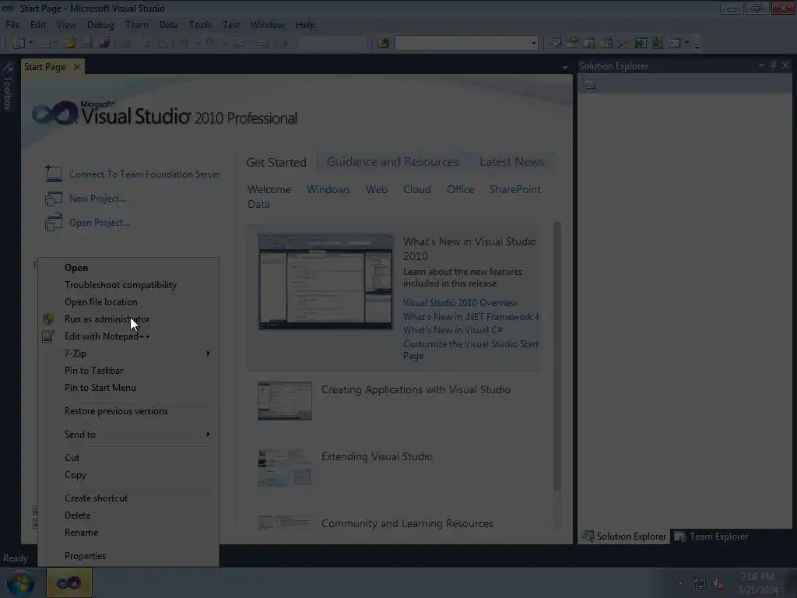Click the muted speaker tray icon

(x=718, y=584)
